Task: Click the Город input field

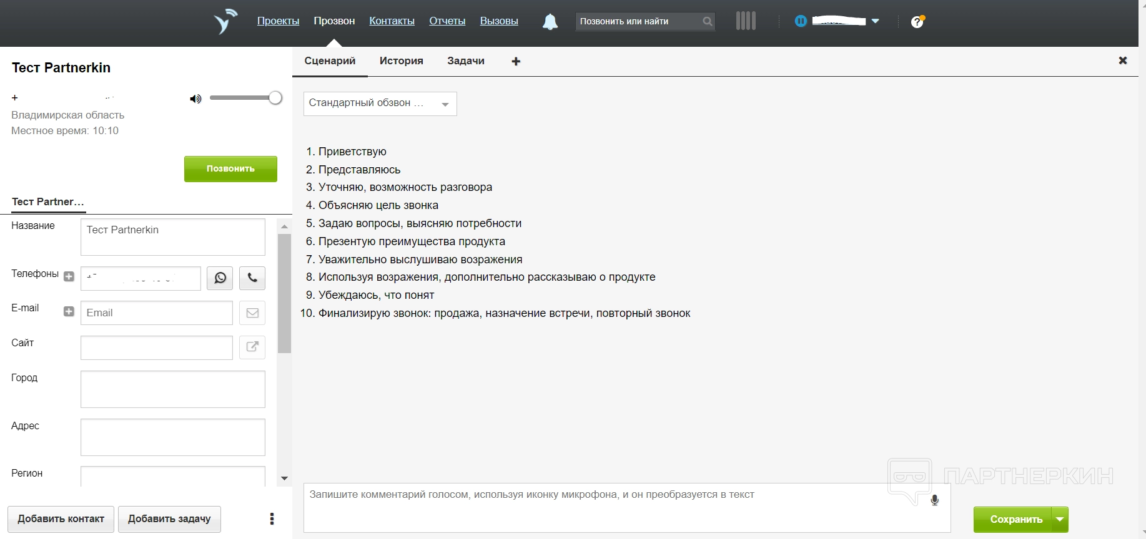Action: pos(173,389)
